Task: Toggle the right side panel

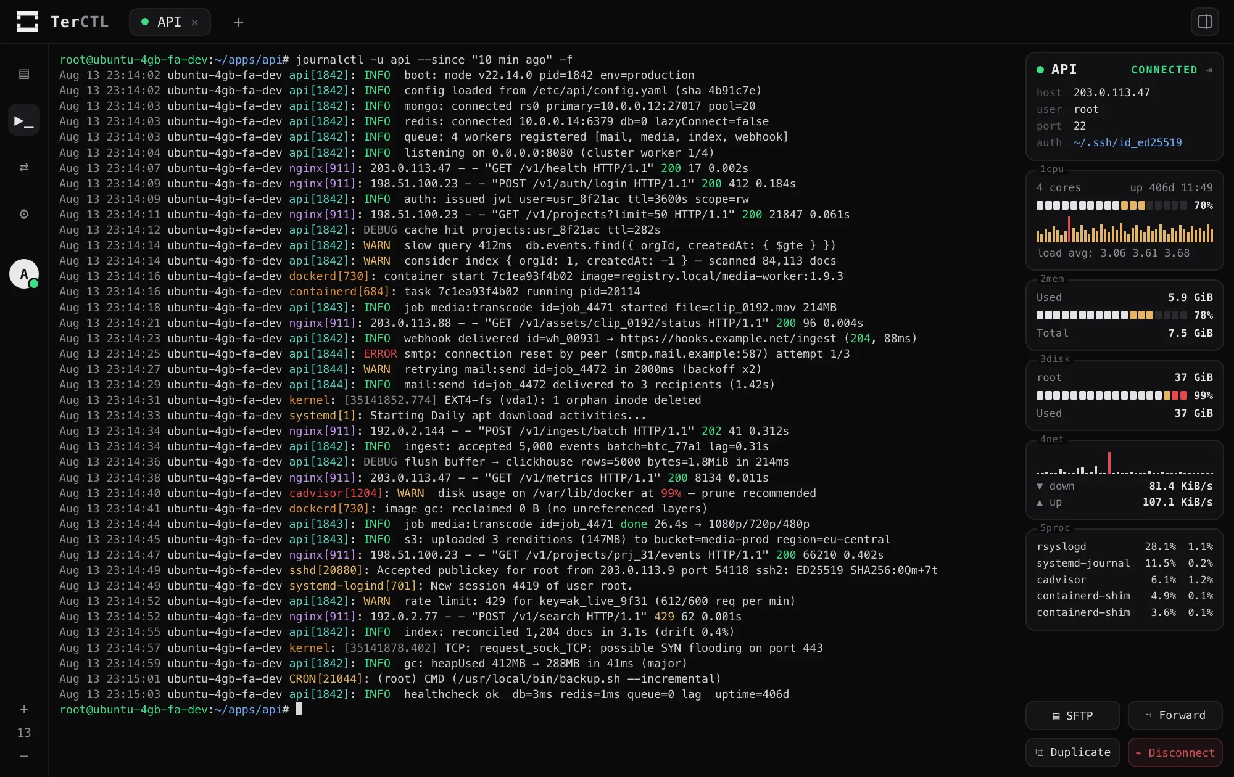Action: [1204, 22]
